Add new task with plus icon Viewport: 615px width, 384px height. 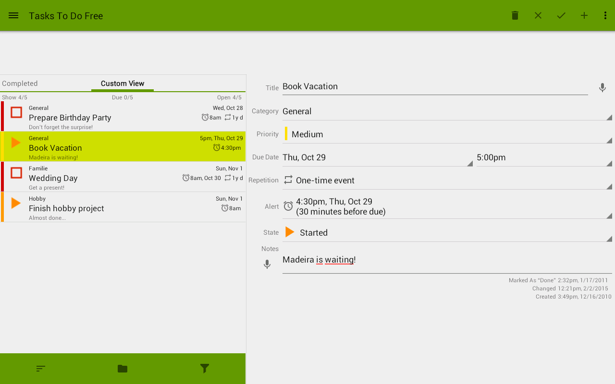[x=584, y=15]
